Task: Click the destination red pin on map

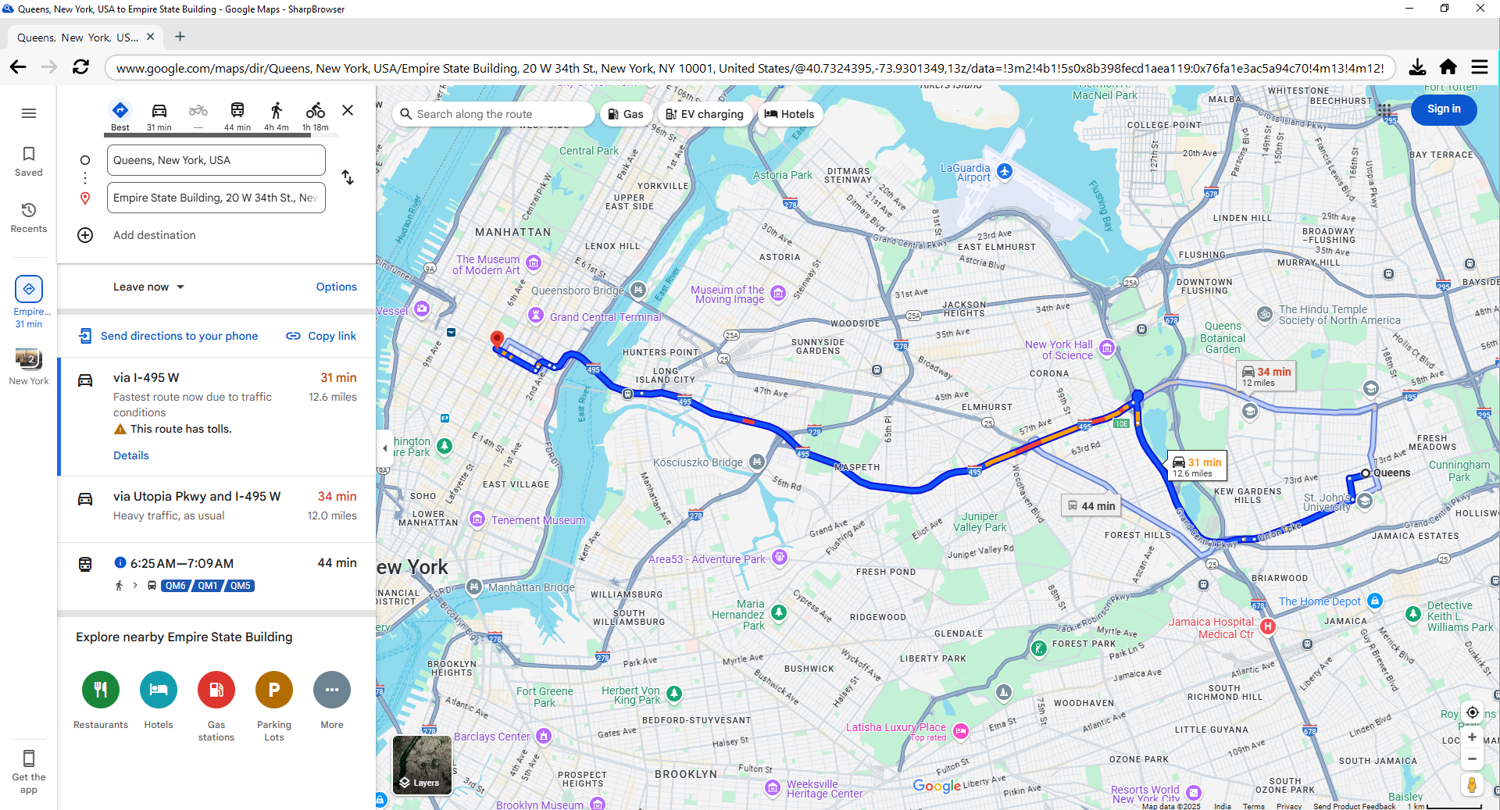Action: point(496,339)
